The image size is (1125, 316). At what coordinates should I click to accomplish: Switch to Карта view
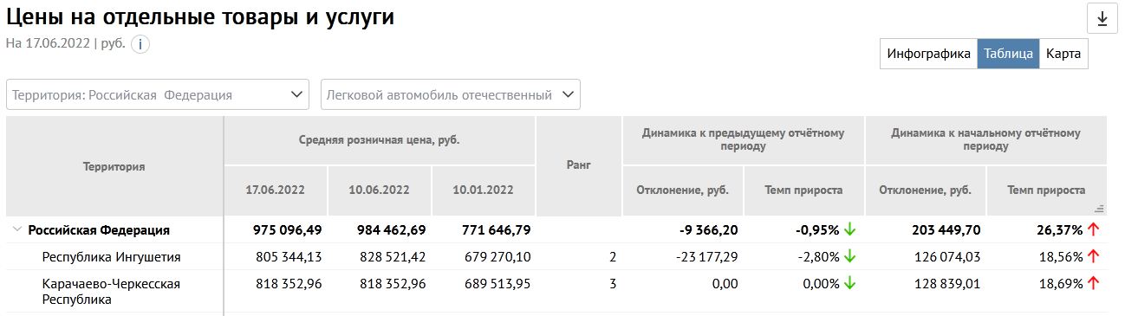[x=1063, y=54]
